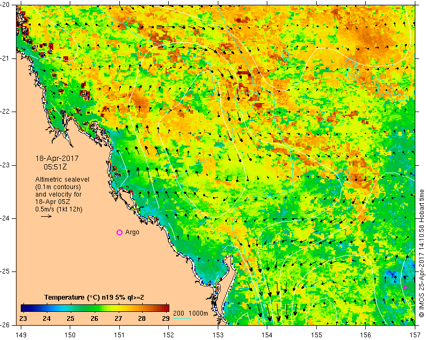Click the longitude axis label 152

point(168,335)
